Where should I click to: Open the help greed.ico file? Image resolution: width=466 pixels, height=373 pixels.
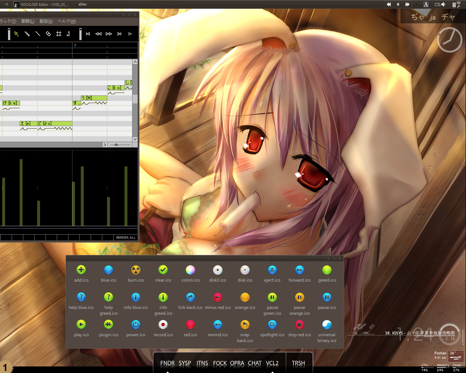point(108,304)
